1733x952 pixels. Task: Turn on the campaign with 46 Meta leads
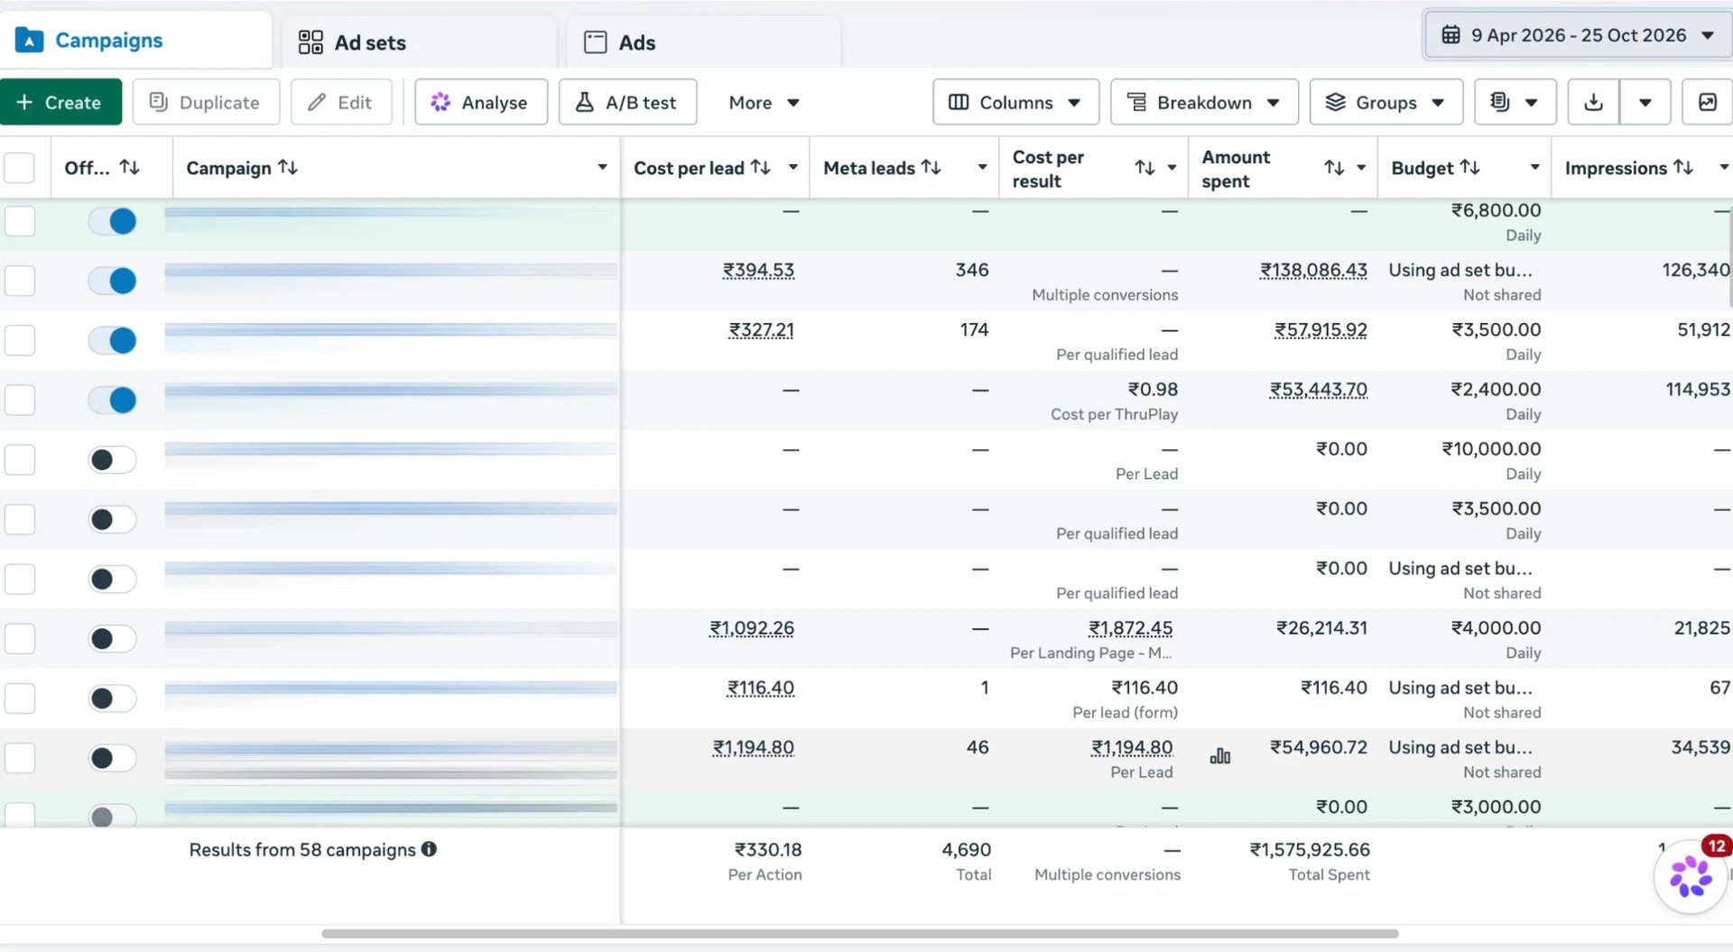click(x=113, y=757)
